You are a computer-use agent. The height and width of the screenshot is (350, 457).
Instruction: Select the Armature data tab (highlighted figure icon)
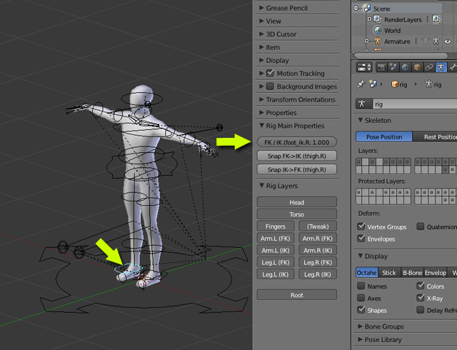point(441,67)
